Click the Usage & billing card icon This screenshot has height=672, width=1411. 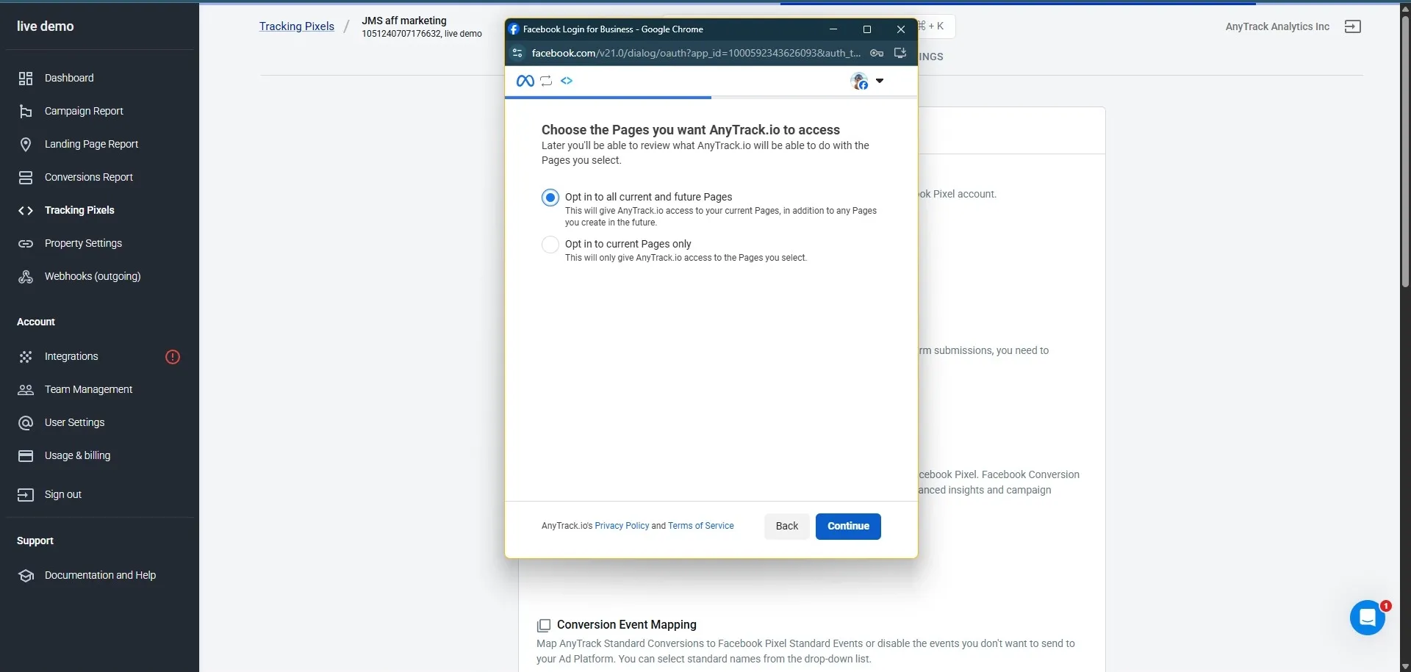tap(26, 455)
